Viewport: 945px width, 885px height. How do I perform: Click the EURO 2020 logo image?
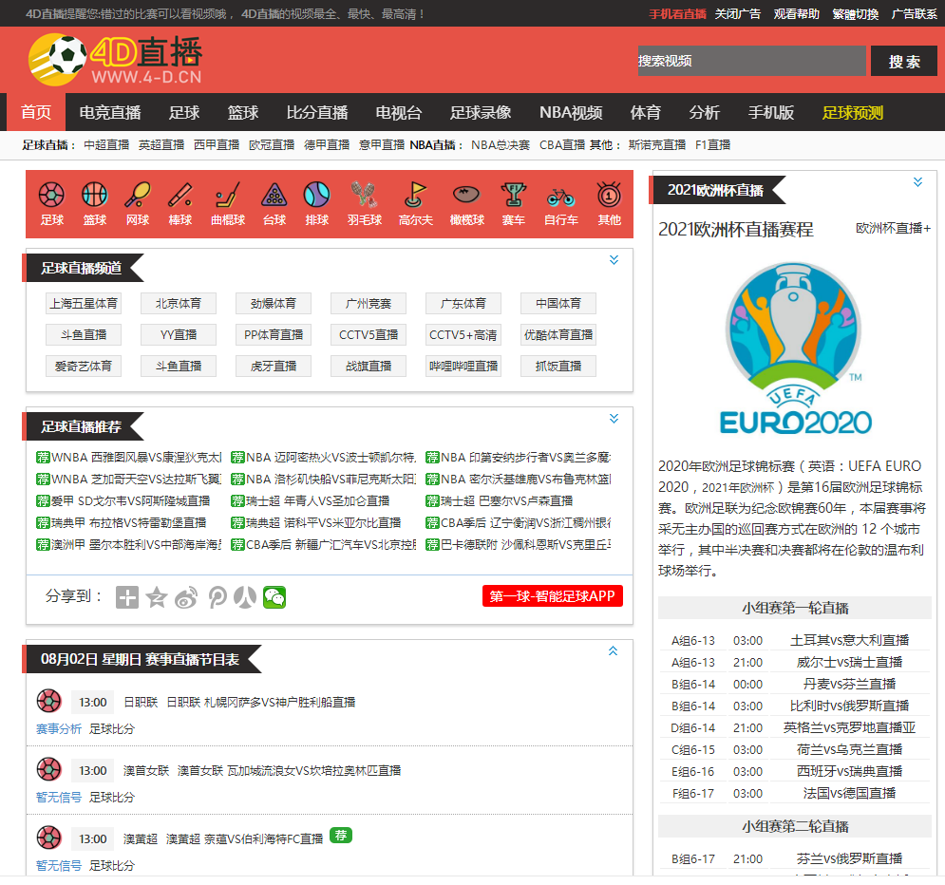795,347
